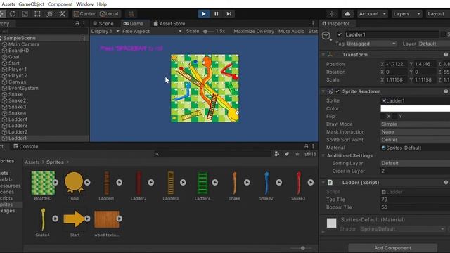Open the Mask Interaction dropdown
Image resolution: width=450 pixels, height=253 pixels.
(415, 132)
